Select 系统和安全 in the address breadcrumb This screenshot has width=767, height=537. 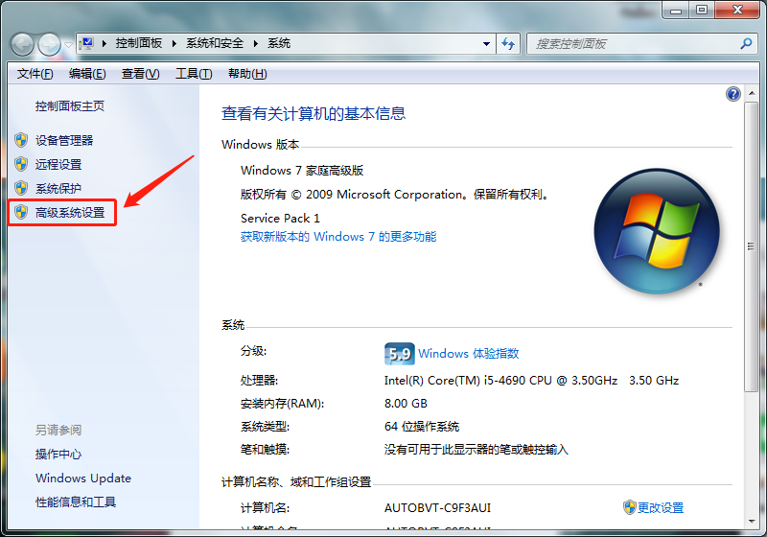coord(215,43)
